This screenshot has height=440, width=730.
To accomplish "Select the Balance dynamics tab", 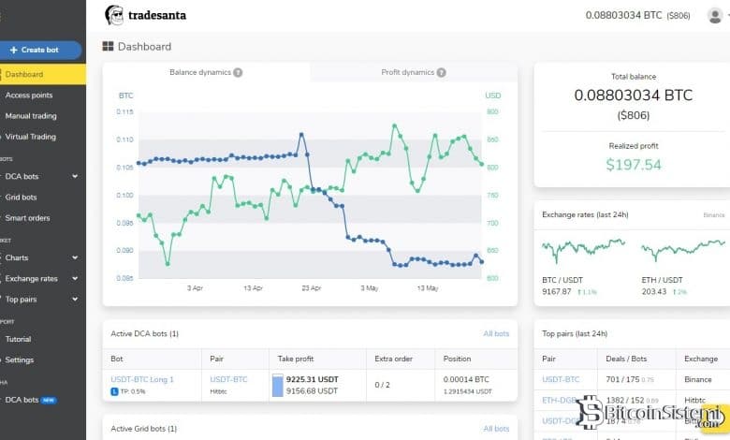I will coord(206,72).
